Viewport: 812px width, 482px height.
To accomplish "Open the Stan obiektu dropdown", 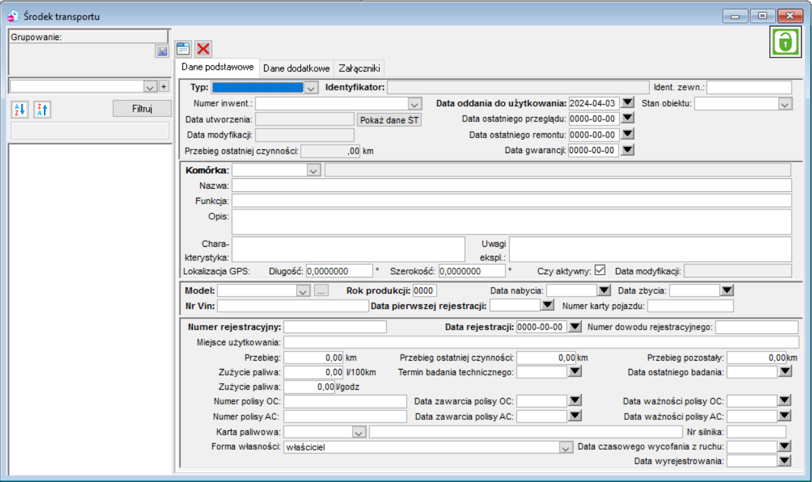I will (x=785, y=103).
